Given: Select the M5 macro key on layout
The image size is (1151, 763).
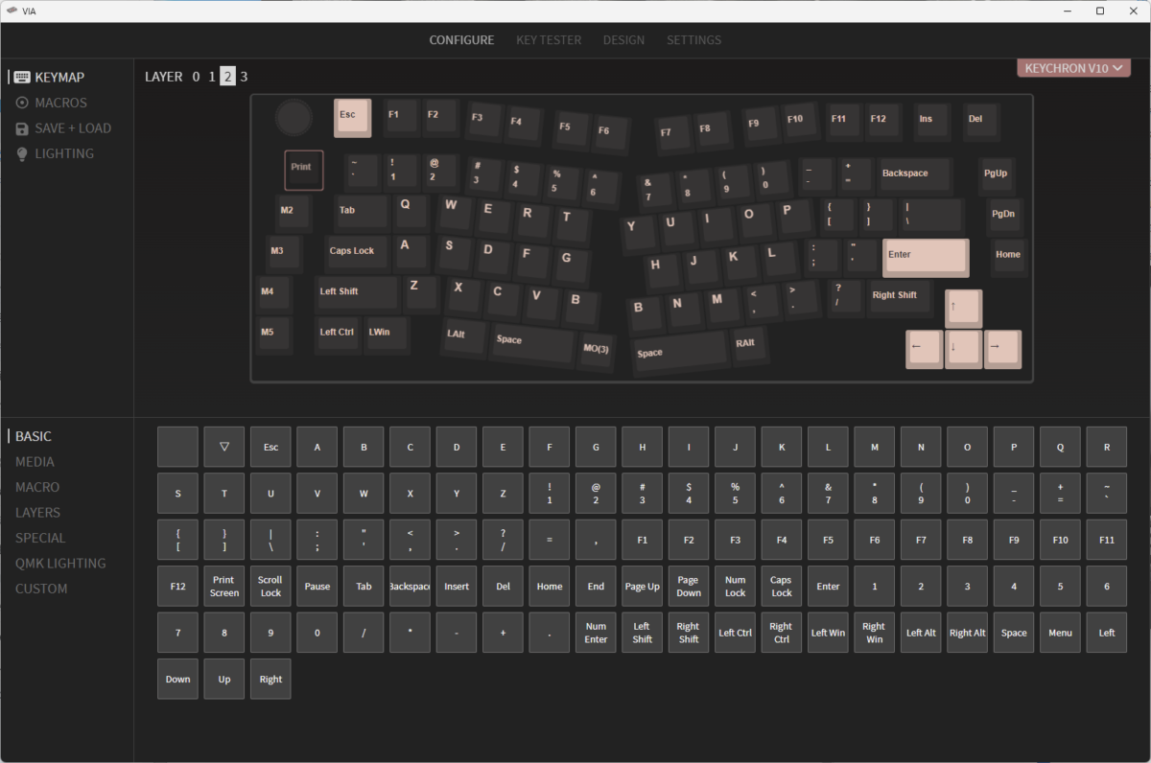Looking at the screenshot, I should tap(273, 334).
